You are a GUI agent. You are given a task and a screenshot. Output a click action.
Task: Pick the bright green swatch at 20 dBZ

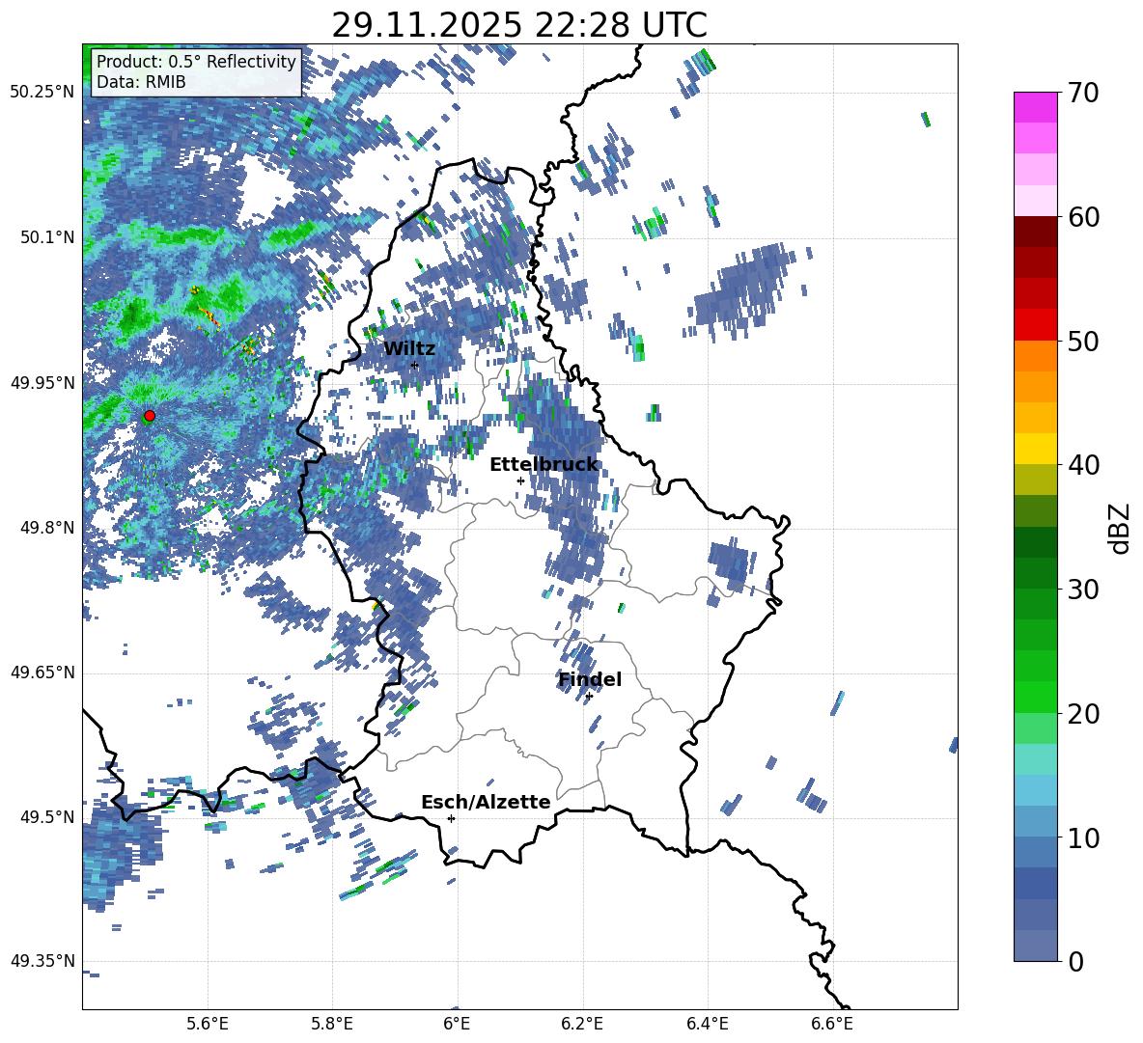(x=1036, y=697)
